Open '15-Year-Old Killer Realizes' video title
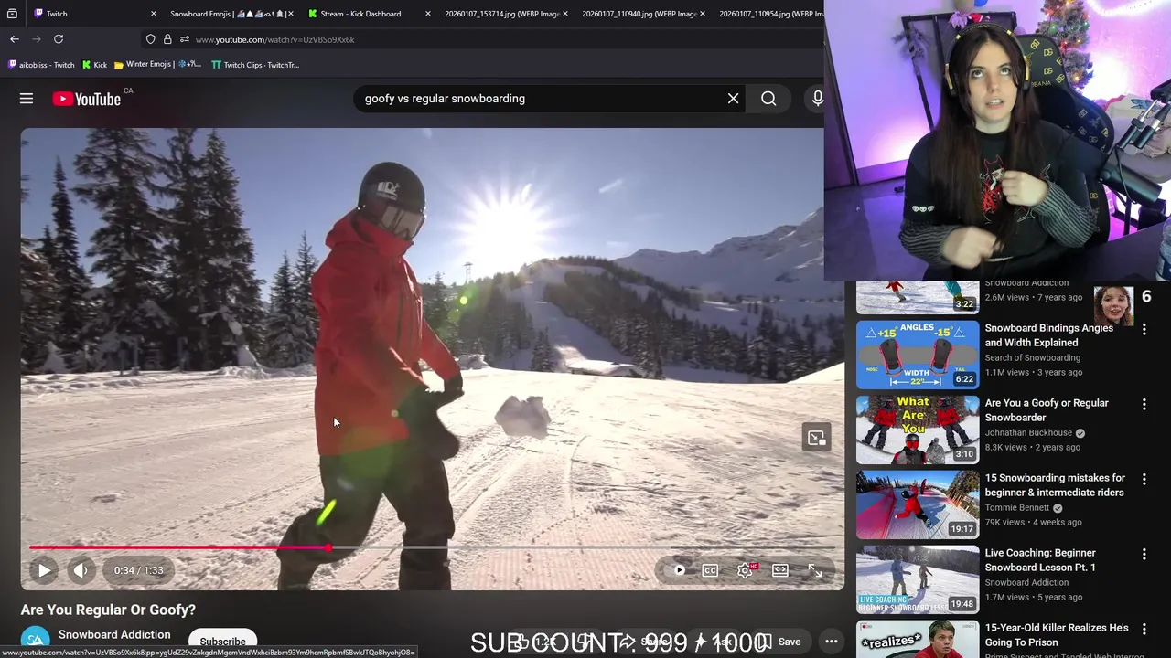This screenshot has width=1171, height=658. coord(1057,635)
